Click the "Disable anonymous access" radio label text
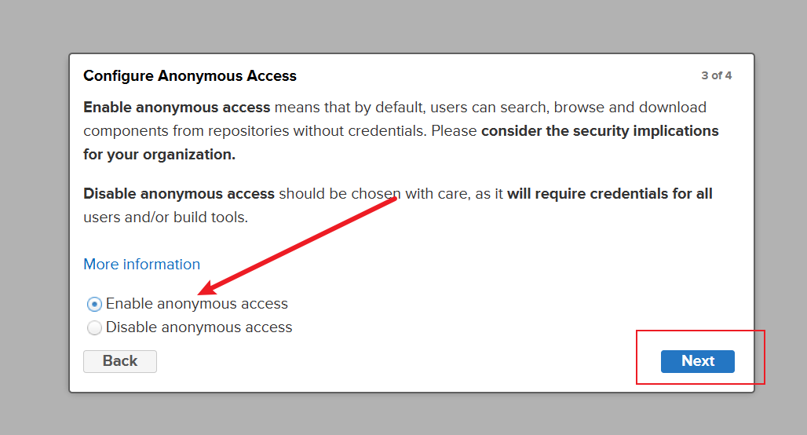The image size is (807, 435). [x=199, y=327]
